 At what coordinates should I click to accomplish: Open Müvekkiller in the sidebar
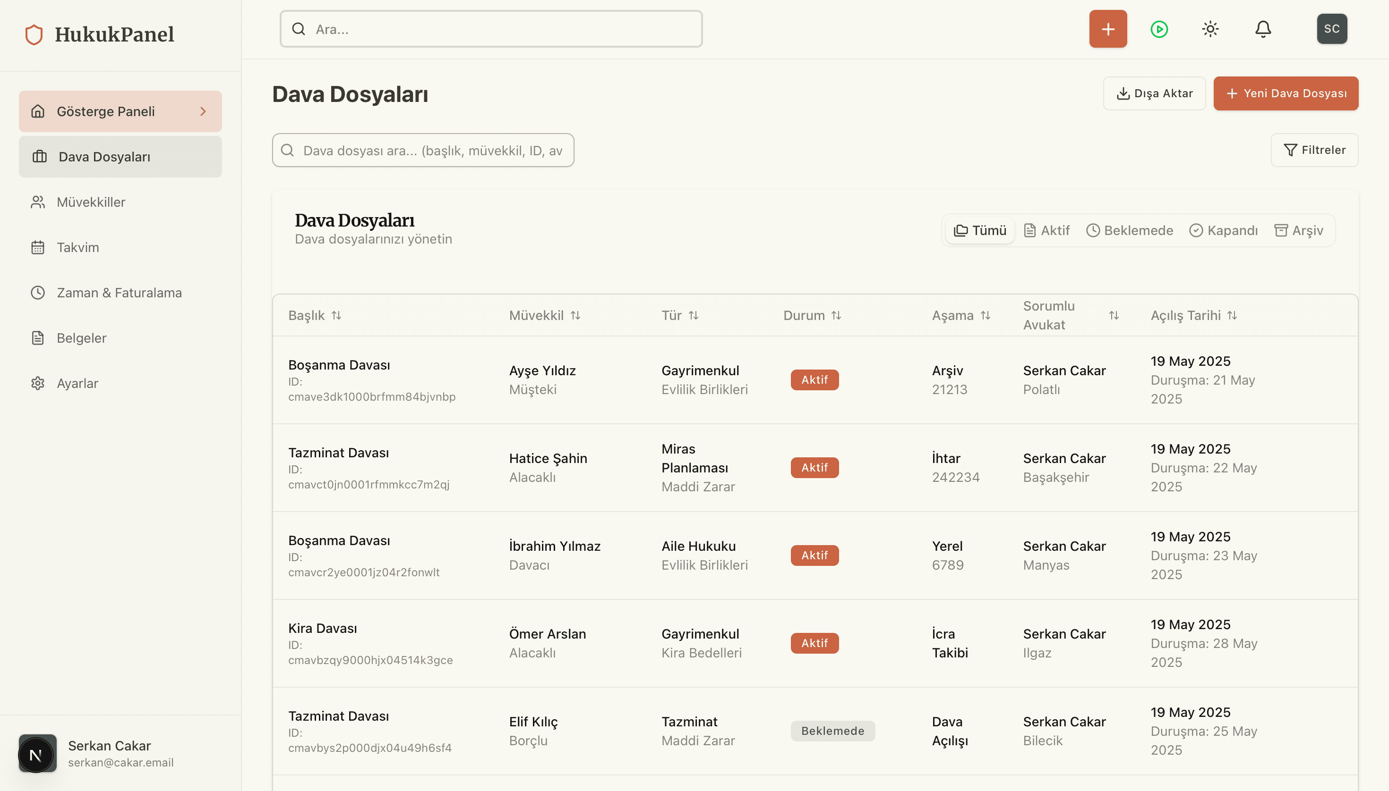click(x=91, y=202)
